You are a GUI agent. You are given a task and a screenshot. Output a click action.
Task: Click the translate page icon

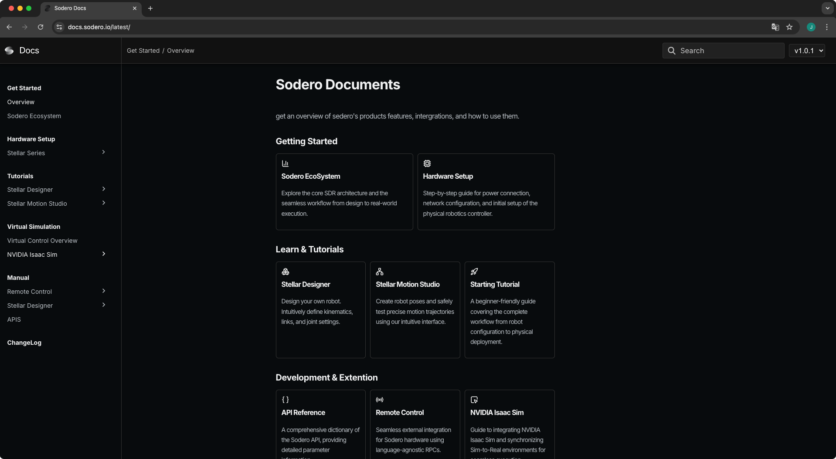pyautogui.click(x=775, y=27)
